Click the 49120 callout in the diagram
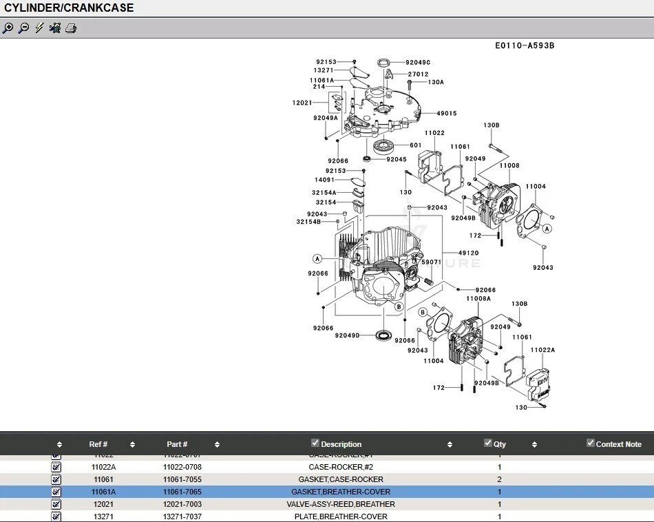The image size is (654, 522). point(468,253)
